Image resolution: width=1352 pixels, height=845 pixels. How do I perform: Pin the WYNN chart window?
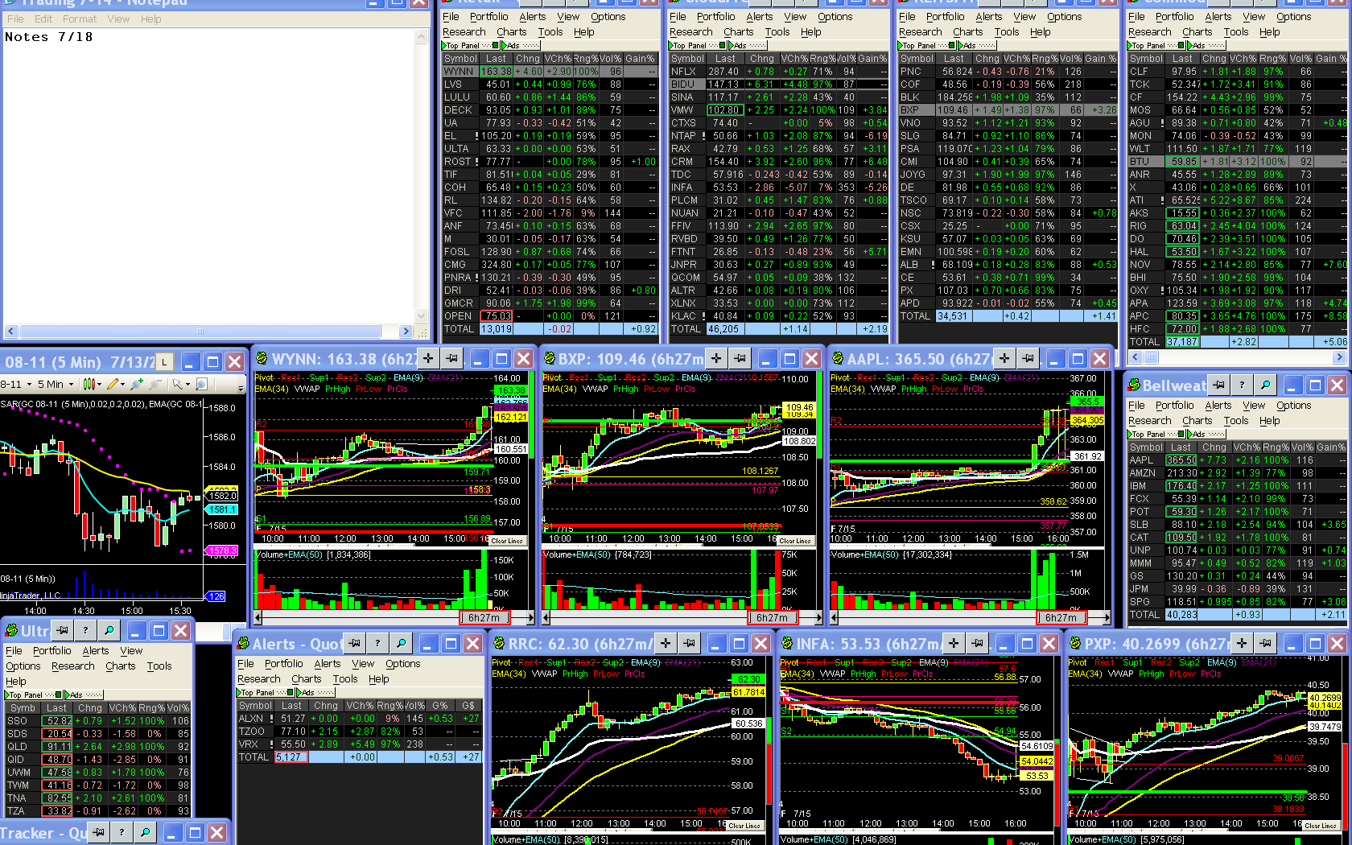coord(452,358)
